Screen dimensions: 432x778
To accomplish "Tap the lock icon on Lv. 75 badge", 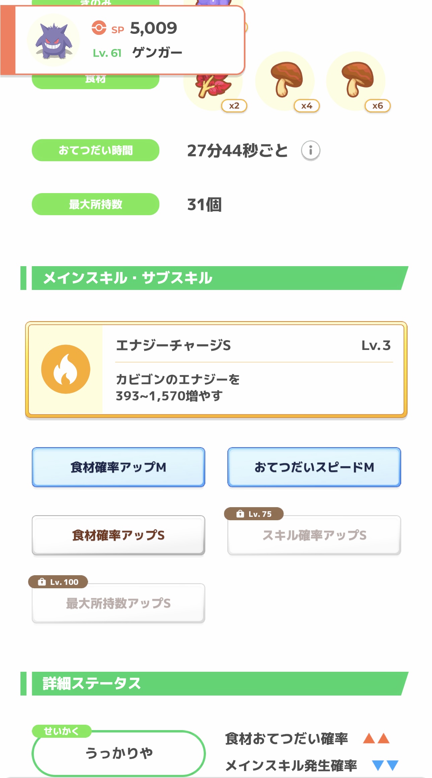I will (x=240, y=514).
